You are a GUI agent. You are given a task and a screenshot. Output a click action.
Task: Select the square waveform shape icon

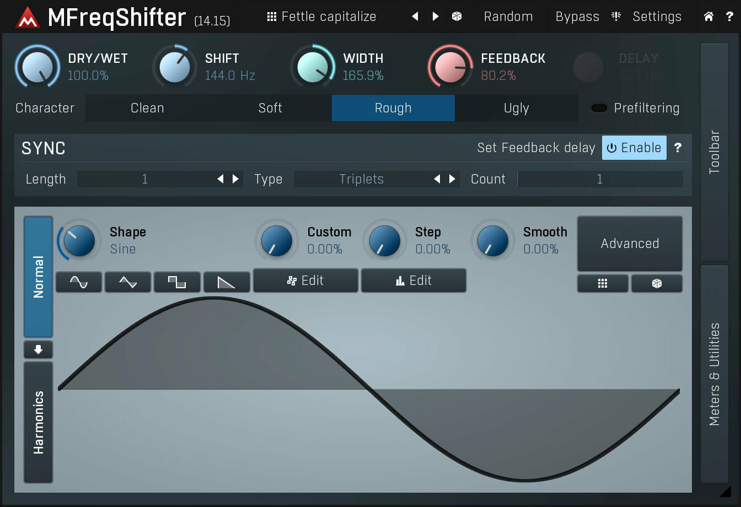pyautogui.click(x=177, y=282)
